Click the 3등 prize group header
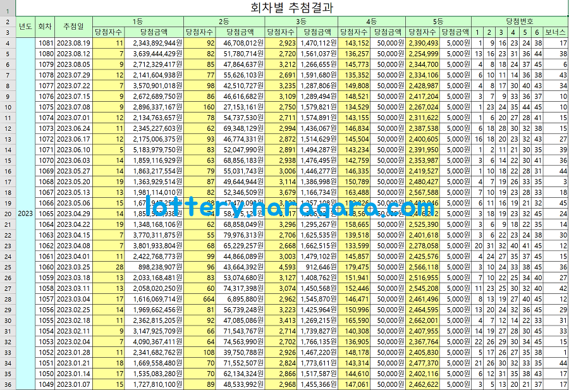 pos(301,21)
